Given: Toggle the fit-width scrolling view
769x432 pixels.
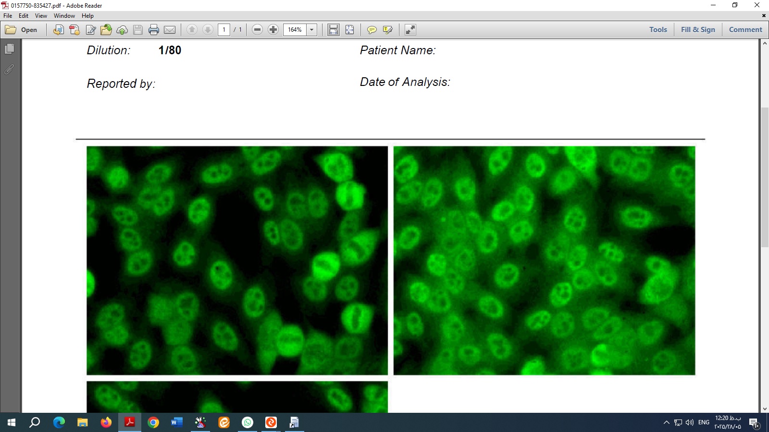Looking at the screenshot, I should click(x=333, y=30).
